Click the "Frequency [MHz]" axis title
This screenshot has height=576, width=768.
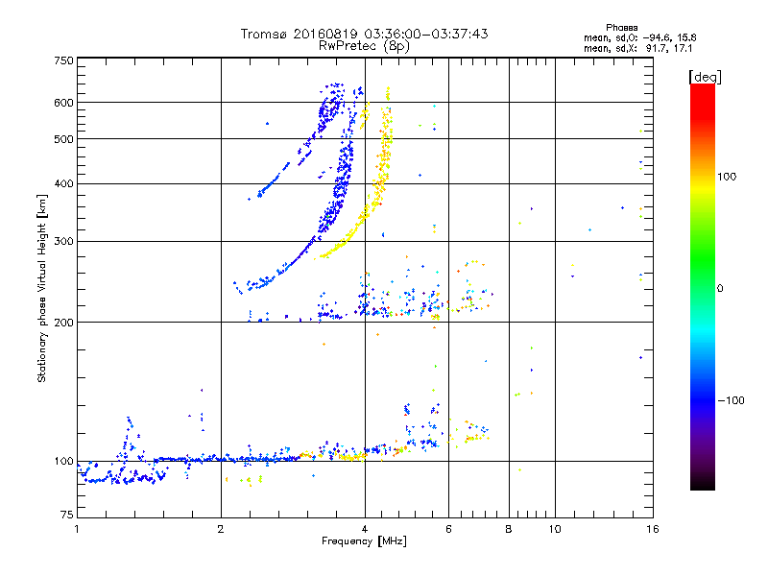[x=364, y=541]
